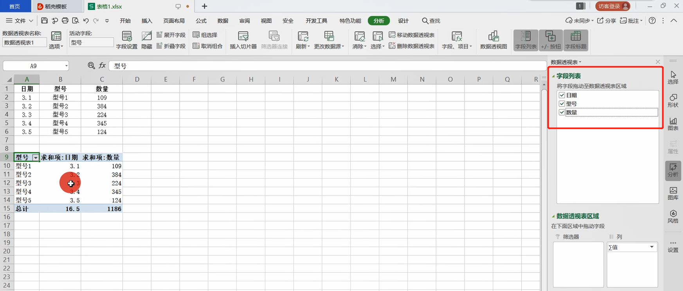Collapse the 数据透视表区域 section

coord(553,216)
